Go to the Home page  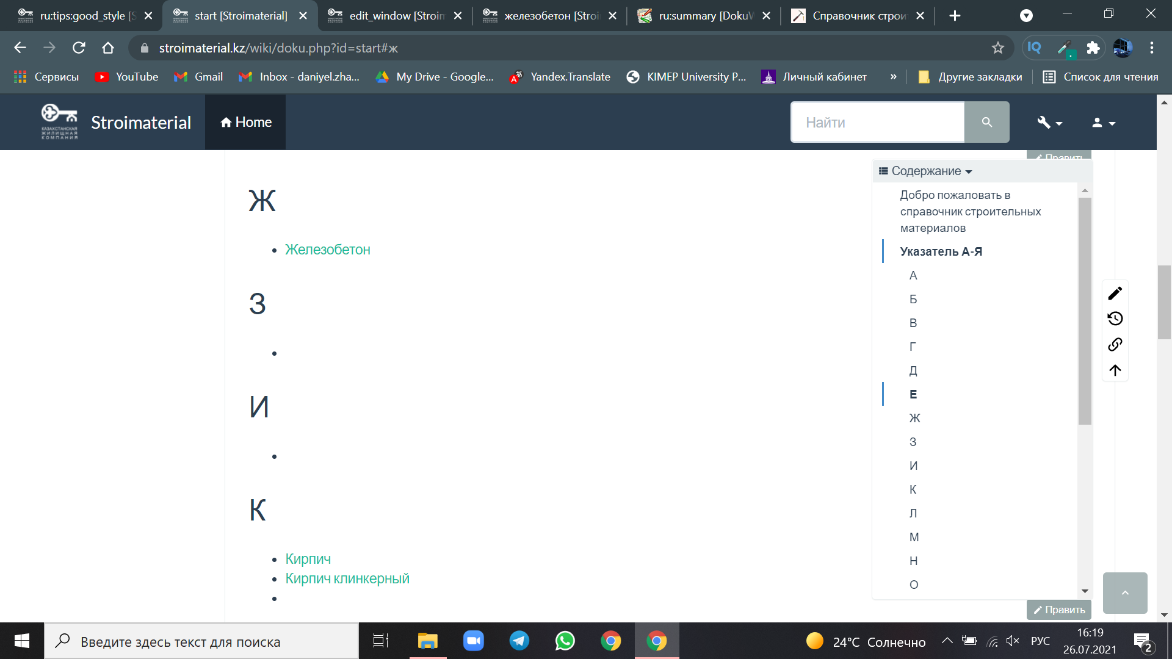click(245, 122)
